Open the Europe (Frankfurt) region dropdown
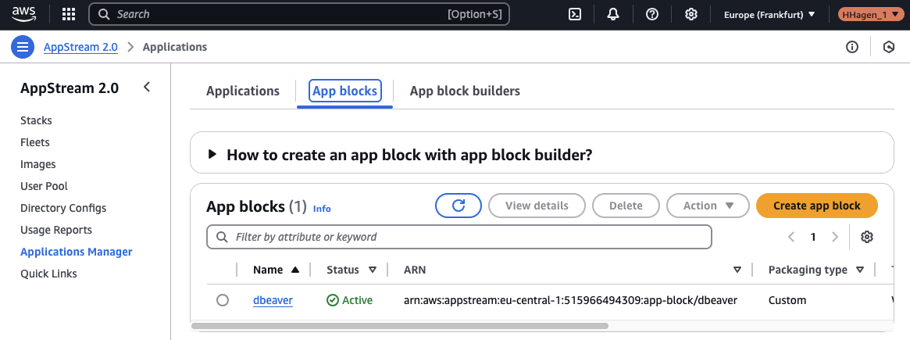Screen dimensions: 910x340 769,15
